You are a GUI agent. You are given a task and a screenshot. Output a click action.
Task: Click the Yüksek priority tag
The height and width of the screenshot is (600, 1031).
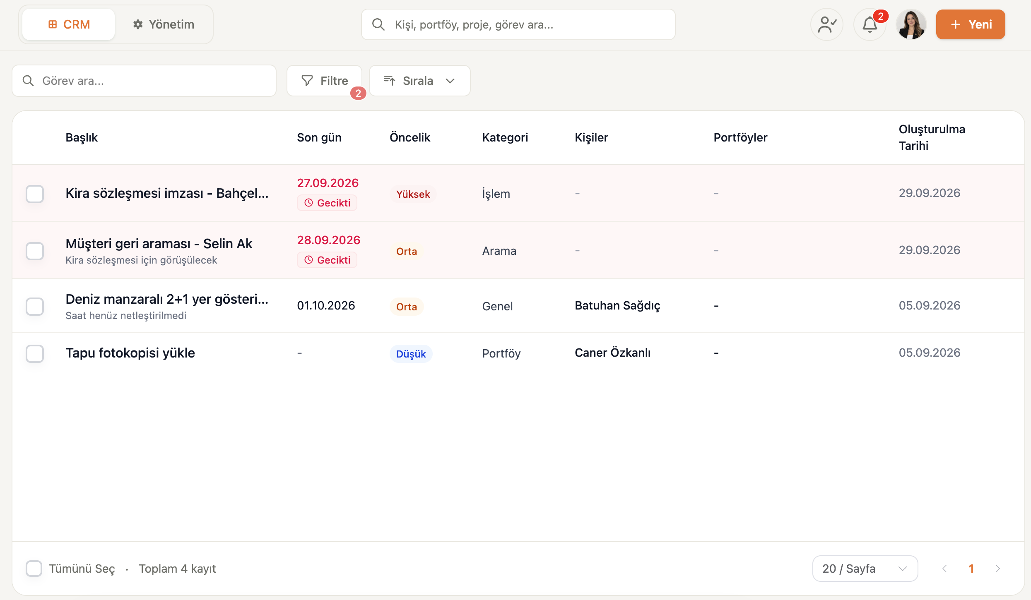click(413, 194)
